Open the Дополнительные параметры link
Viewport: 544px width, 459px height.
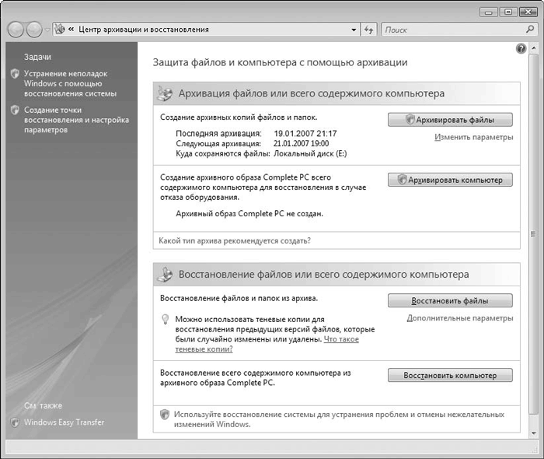460,318
